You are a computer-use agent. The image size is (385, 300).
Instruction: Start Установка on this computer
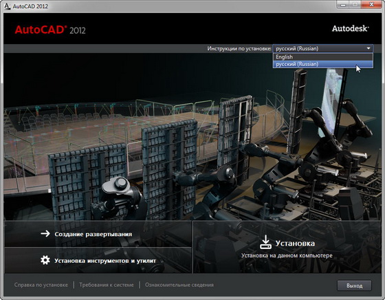tap(287, 247)
